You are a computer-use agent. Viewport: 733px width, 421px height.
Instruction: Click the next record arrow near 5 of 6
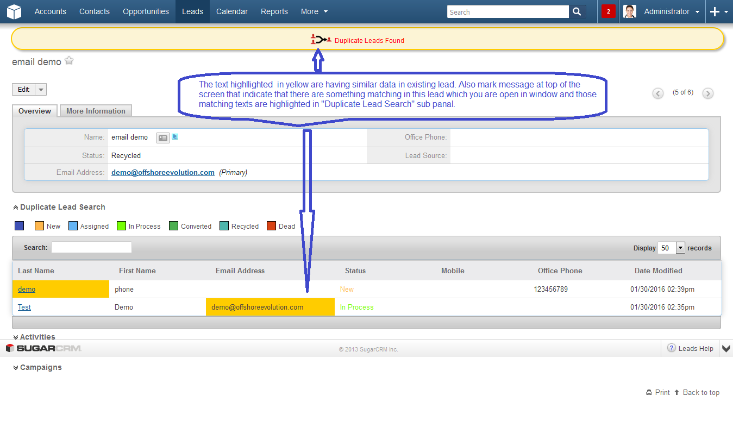point(707,93)
